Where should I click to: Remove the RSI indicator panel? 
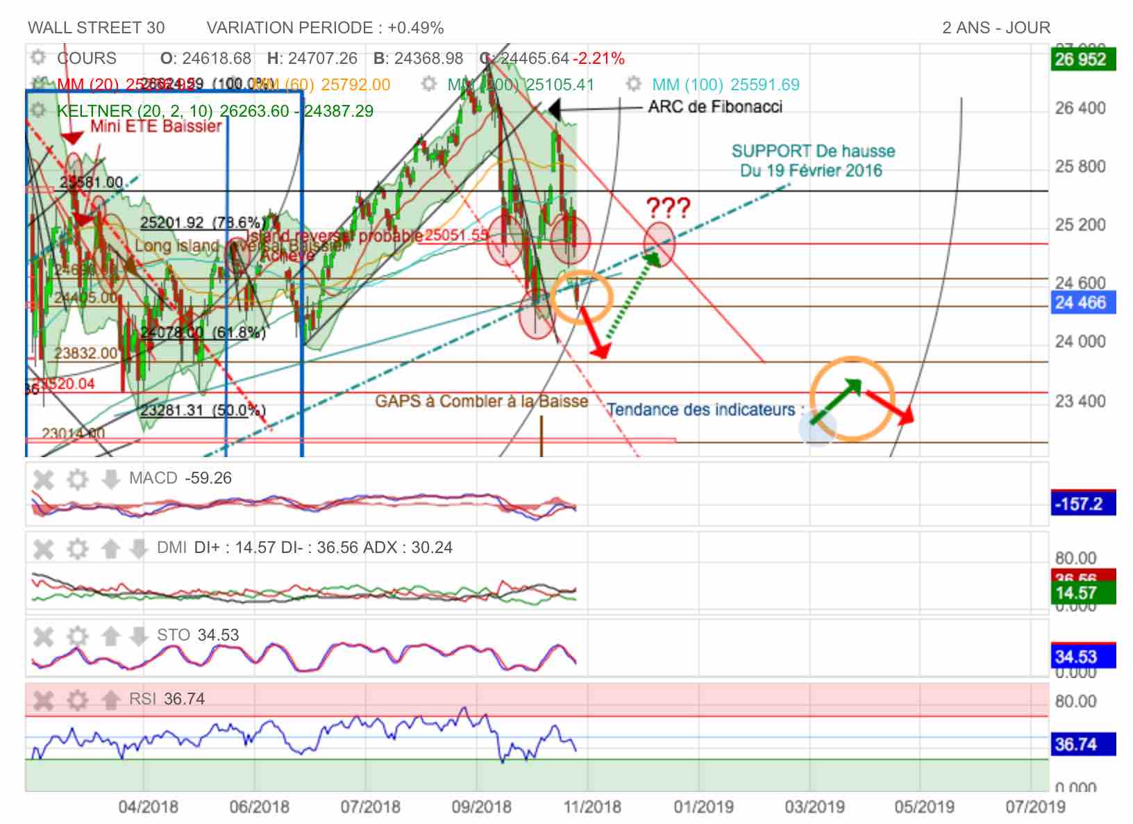click(43, 700)
